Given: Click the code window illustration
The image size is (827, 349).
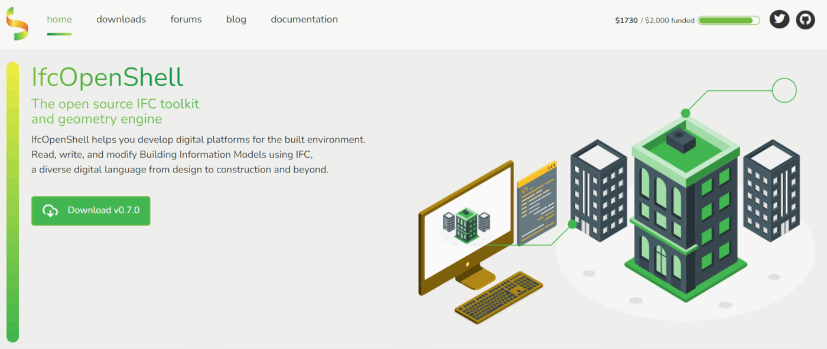Looking at the screenshot, I should (x=537, y=204).
